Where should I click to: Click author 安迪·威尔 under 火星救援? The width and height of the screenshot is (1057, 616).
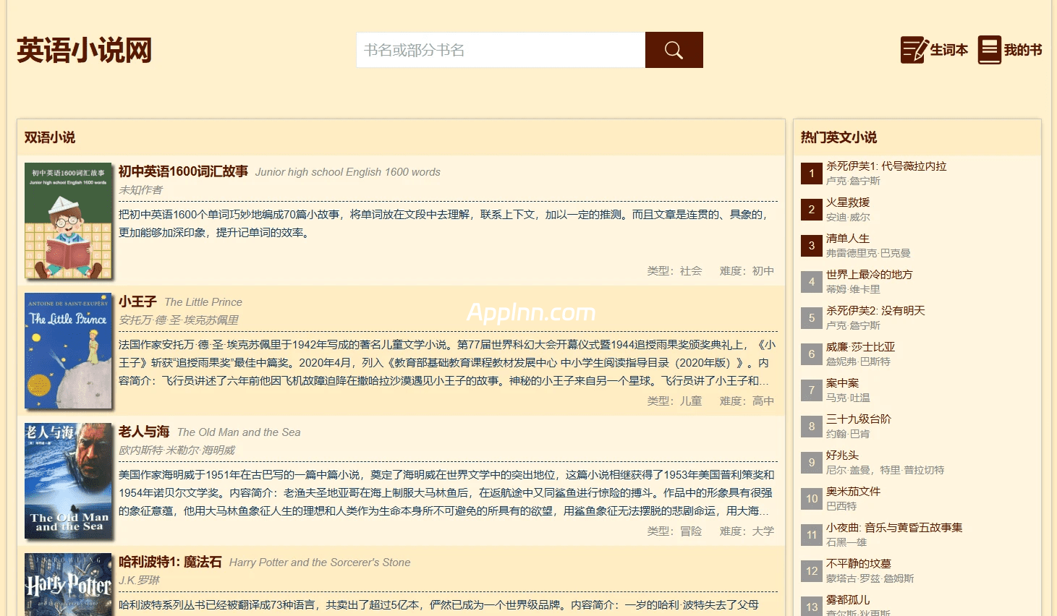[848, 217]
